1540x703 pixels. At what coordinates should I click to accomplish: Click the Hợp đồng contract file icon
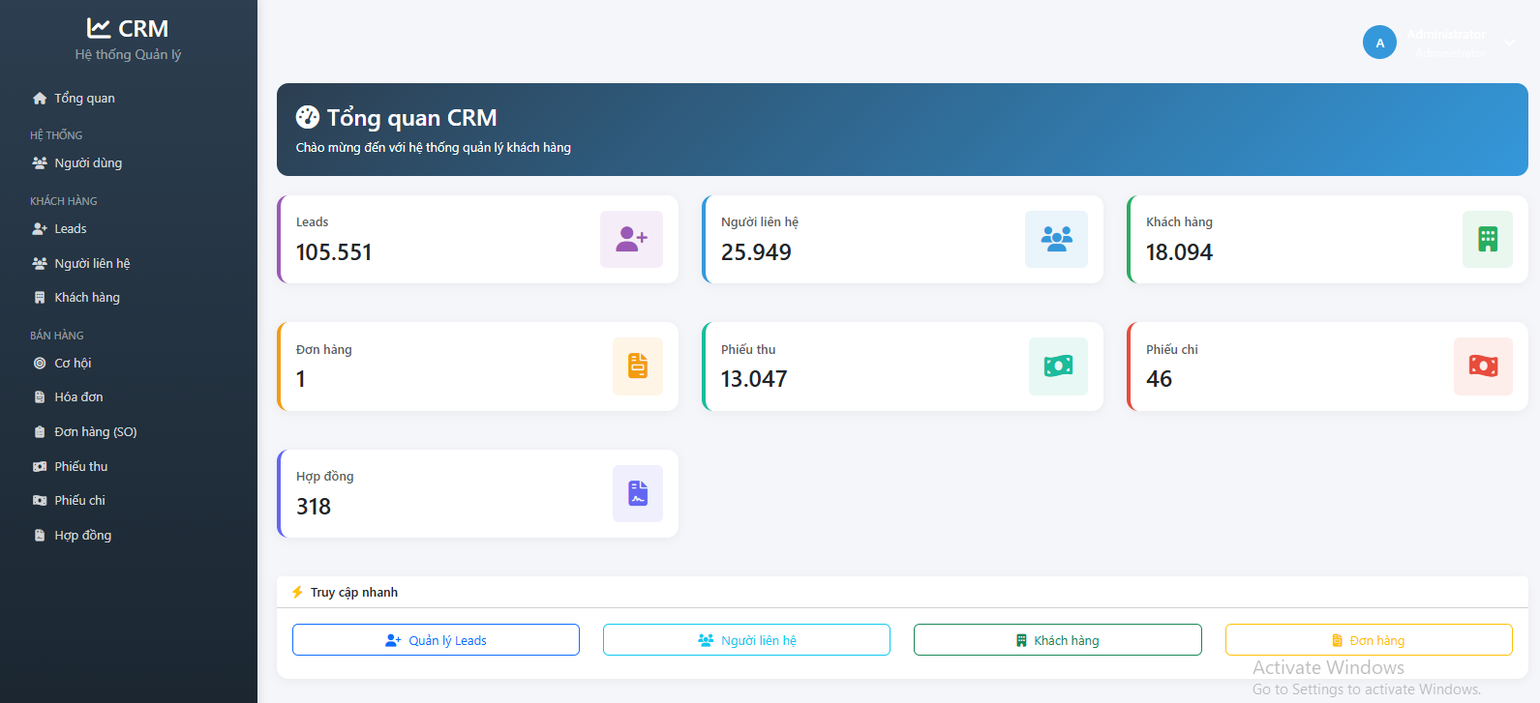[637, 493]
